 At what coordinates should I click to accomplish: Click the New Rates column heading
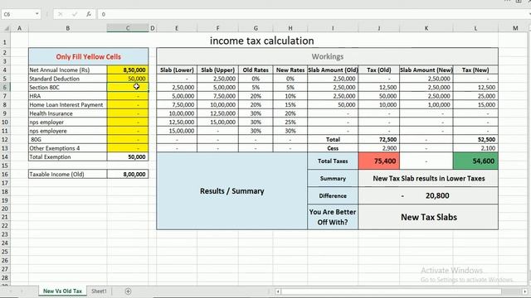pyautogui.click(x=290, y=70)
